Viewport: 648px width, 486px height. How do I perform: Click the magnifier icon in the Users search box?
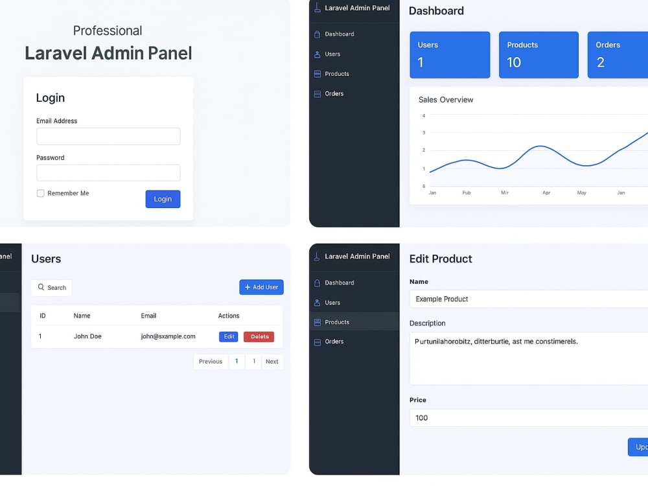(x=41, y=287)
